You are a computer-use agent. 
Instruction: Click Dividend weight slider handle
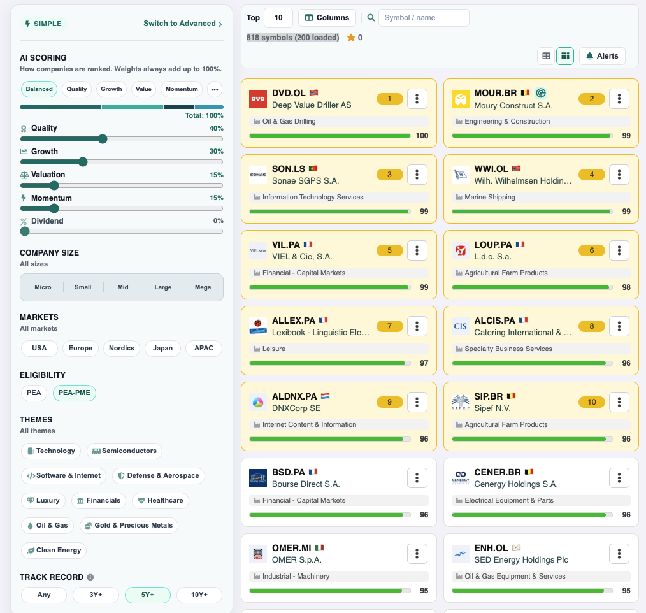click(25, 231)
